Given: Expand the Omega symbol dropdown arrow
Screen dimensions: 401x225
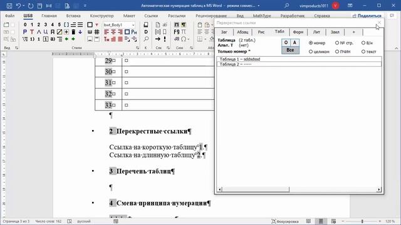Looking at the screenshot, I should click(189, 39).
